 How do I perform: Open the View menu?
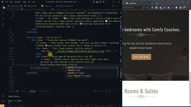(24, 2)
